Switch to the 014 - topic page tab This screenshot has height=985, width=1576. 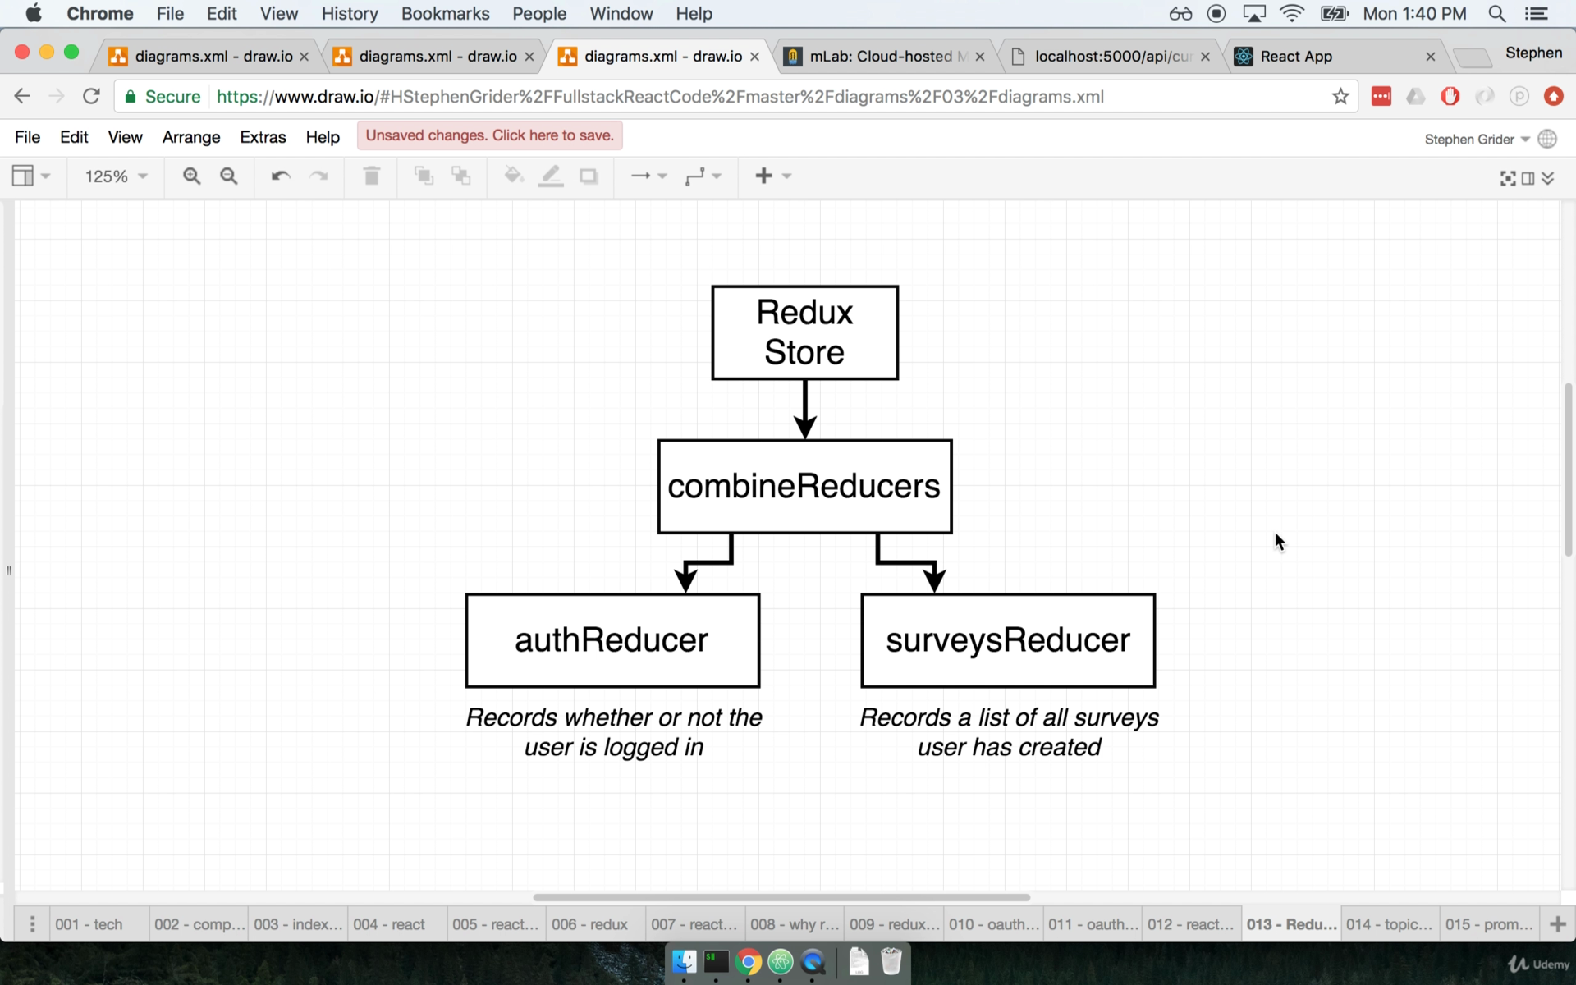[x=1389, y=924]
